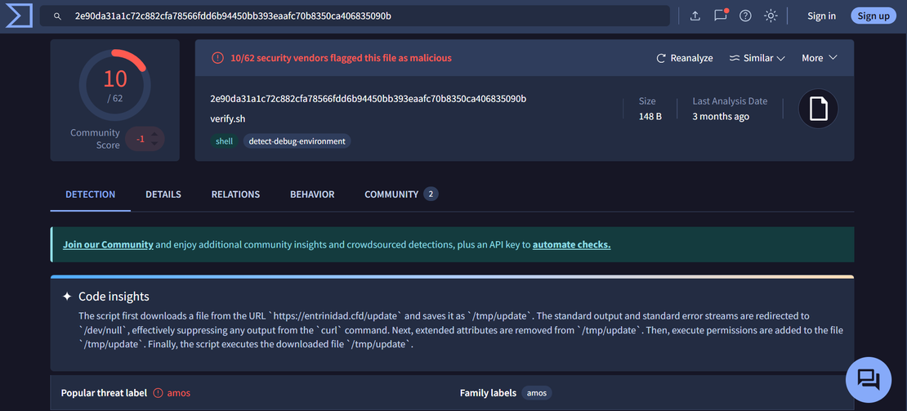Downvote the community score arrow
907x411 pixels.
(x=154, y=143)
